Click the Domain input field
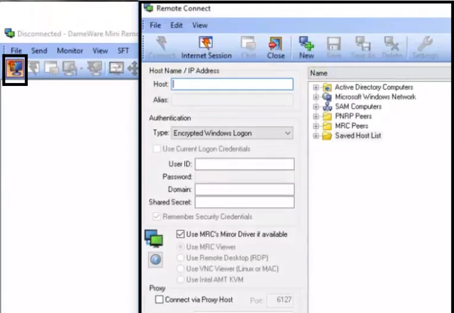Image resolution: width=454 pixels, height=313 pixels. click(x=244, y=190)
